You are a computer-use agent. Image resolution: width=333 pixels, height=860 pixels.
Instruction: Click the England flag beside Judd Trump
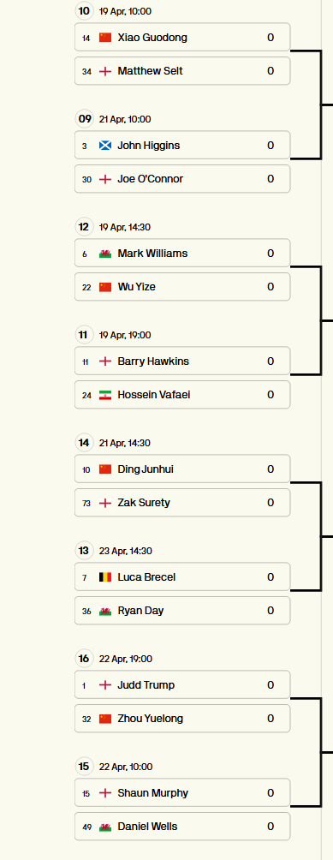pyautogui.click(x=105, y=685)
